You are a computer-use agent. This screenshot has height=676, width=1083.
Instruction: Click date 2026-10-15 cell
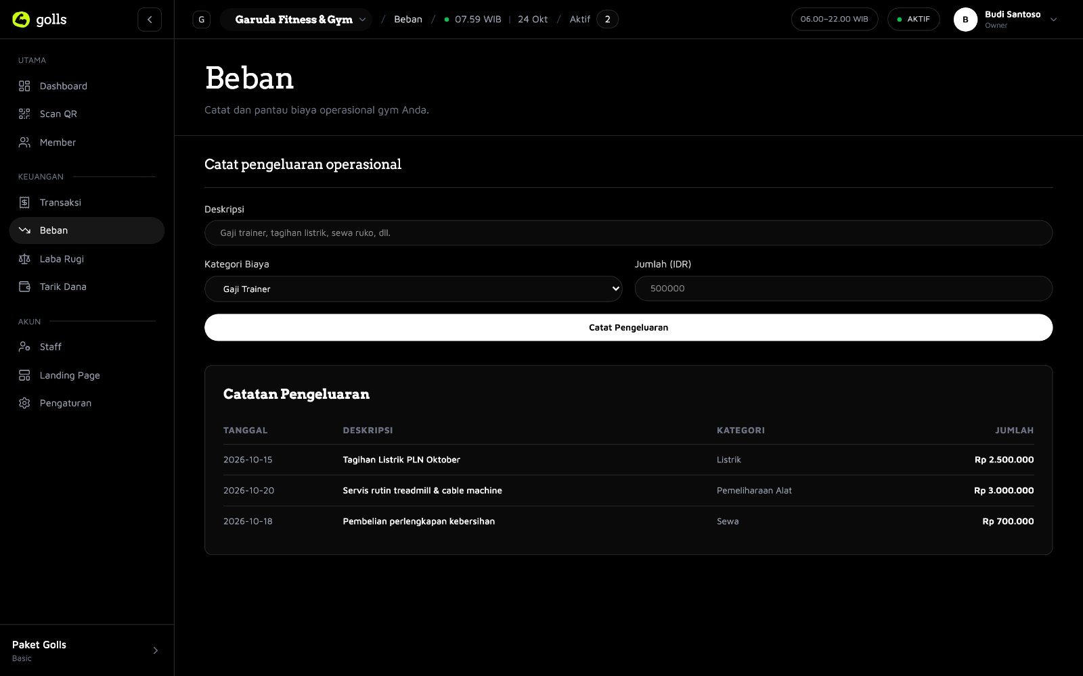[248, 460]
